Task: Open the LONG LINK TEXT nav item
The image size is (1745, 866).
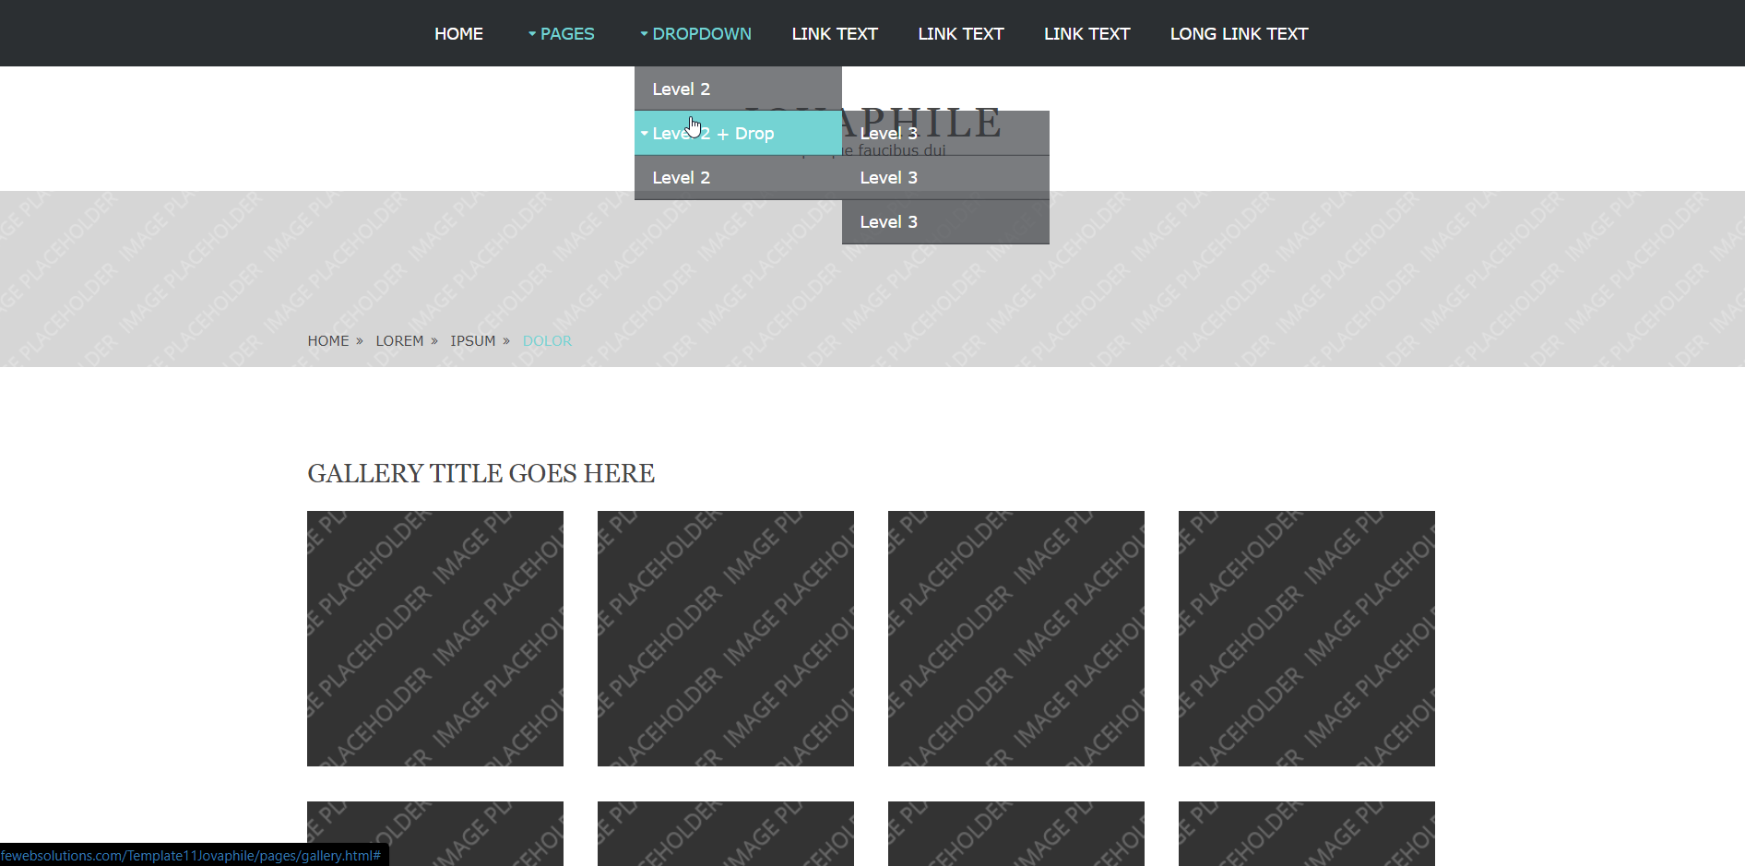Action: [1239, 34]
